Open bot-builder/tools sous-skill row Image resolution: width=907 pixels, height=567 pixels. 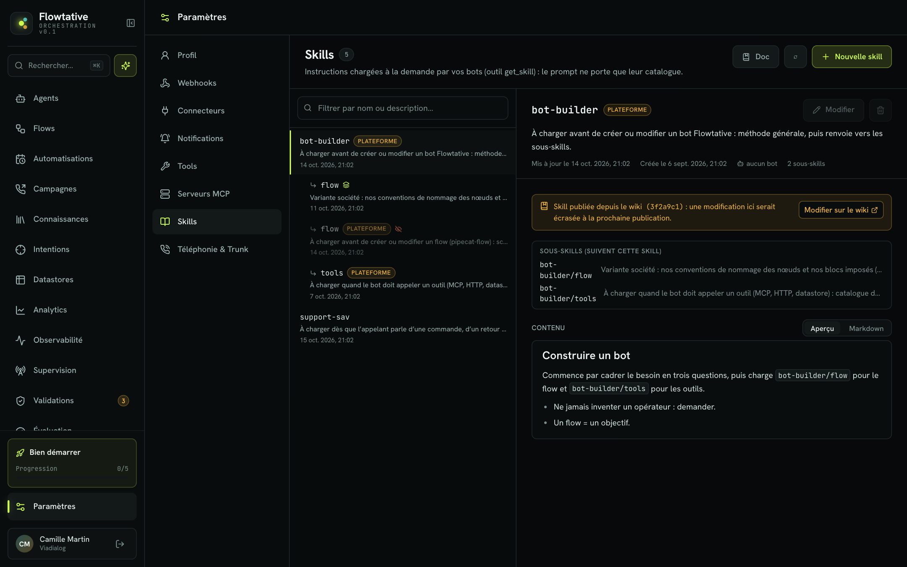711,294
